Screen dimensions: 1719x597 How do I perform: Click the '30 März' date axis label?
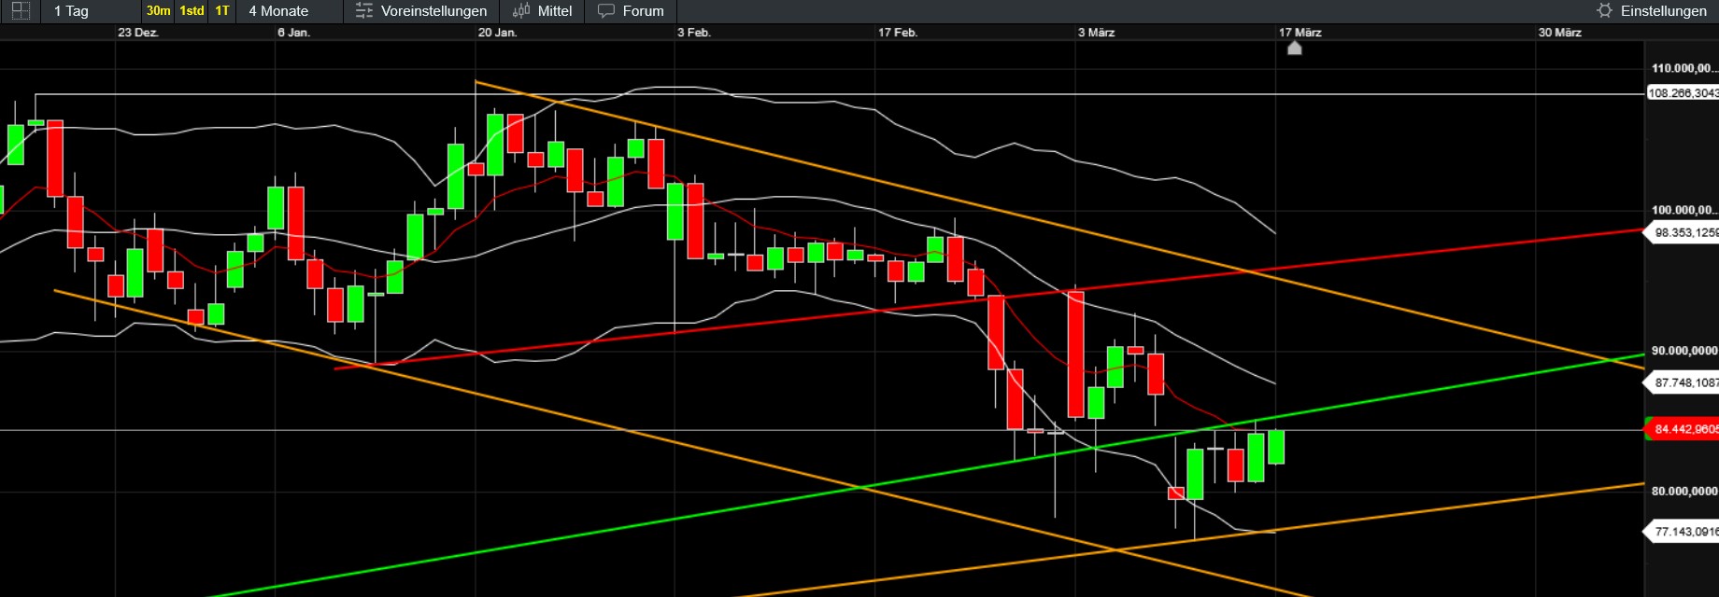tap(1560, 33)
